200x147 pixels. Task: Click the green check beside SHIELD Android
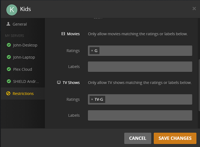pos(9,81)
